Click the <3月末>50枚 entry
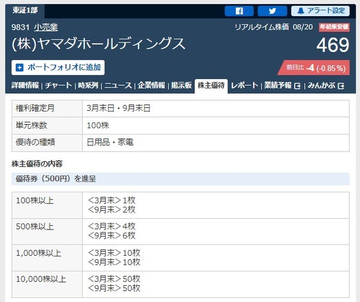The width and height of the screenshot is (360, 302). pos(114,279)
